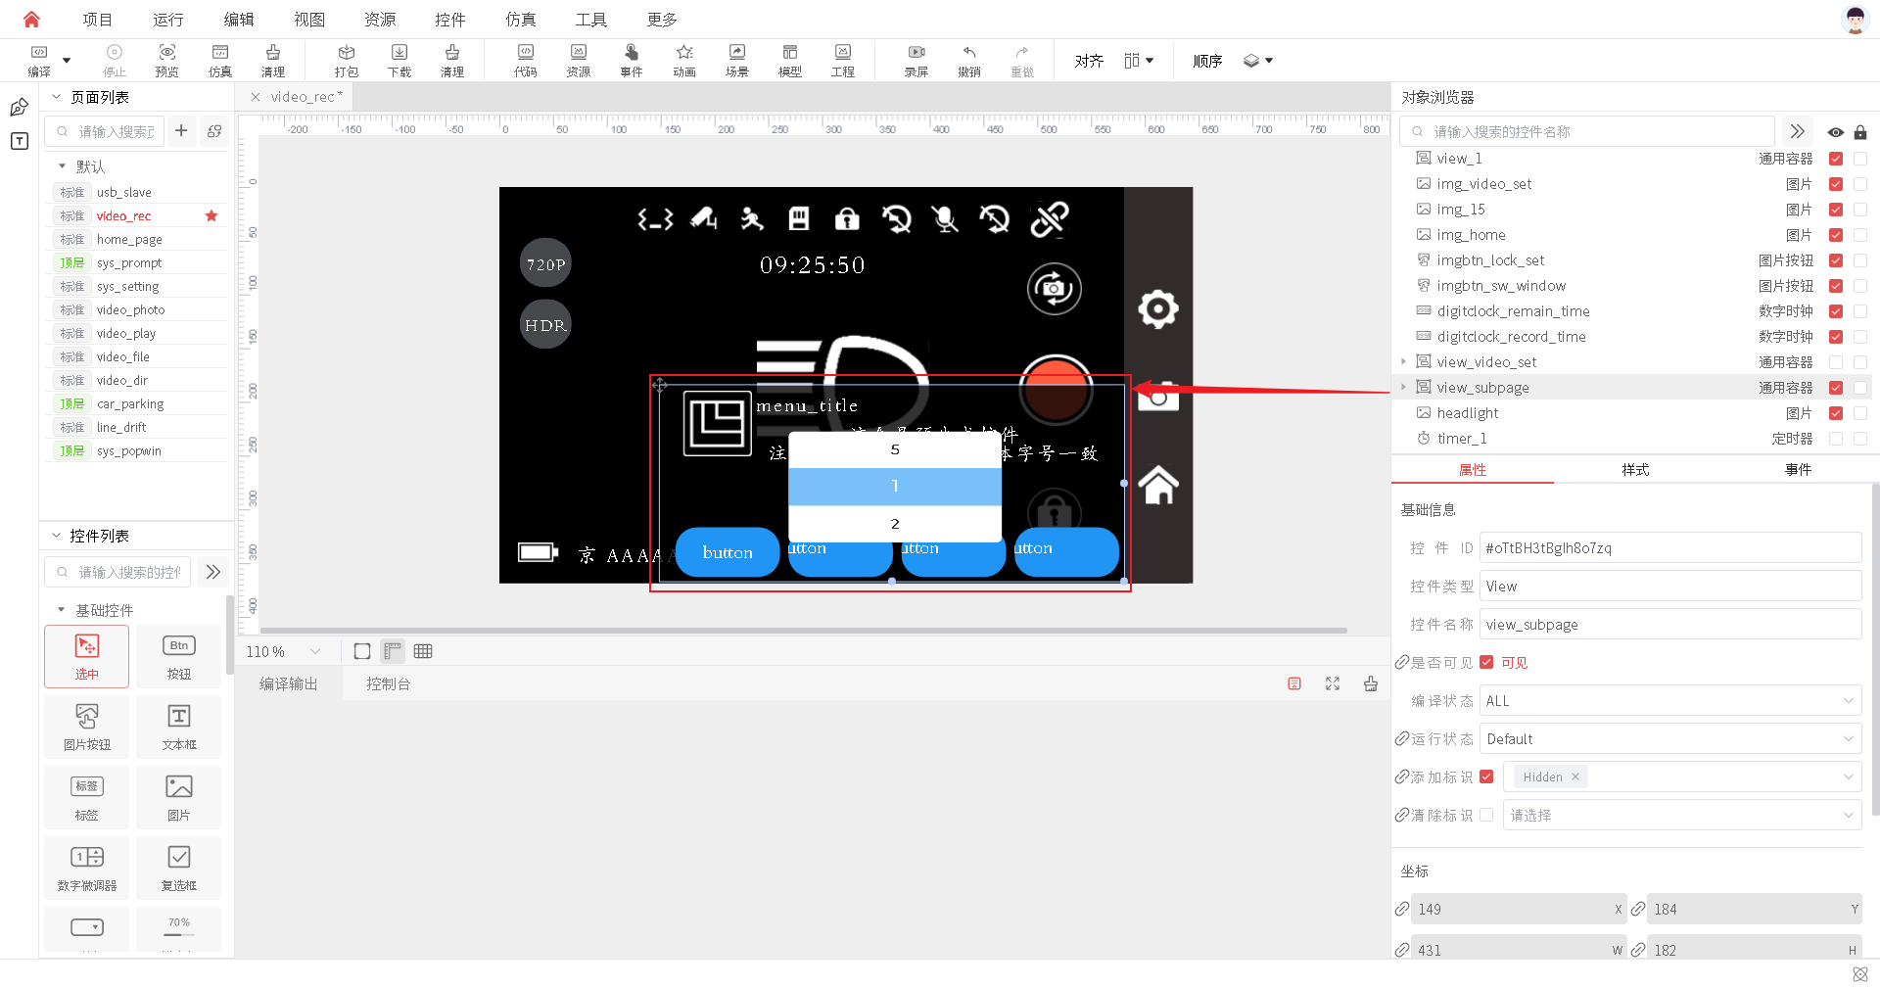The width and height of the screenshot is (1880, 988).
Task: Open the 控制台 console tab
Action: tap(389, 684)
